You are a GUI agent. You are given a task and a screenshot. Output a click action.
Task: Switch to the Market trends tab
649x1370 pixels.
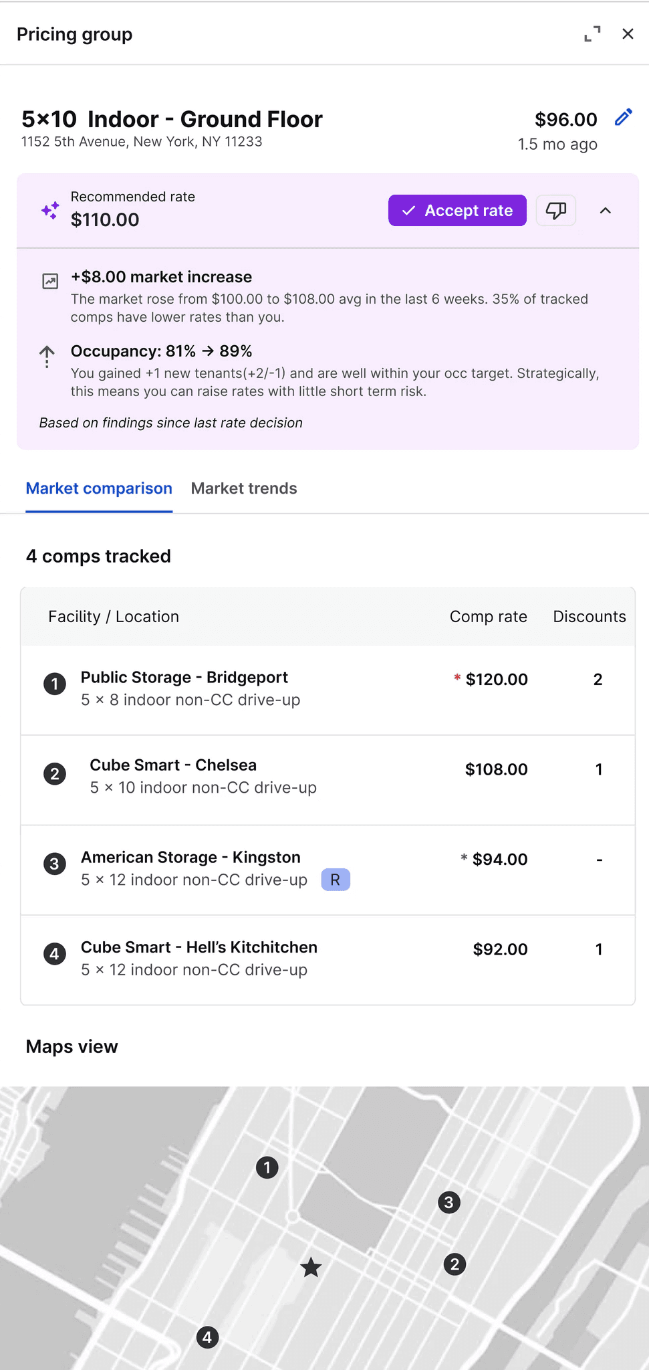(244, 488)
